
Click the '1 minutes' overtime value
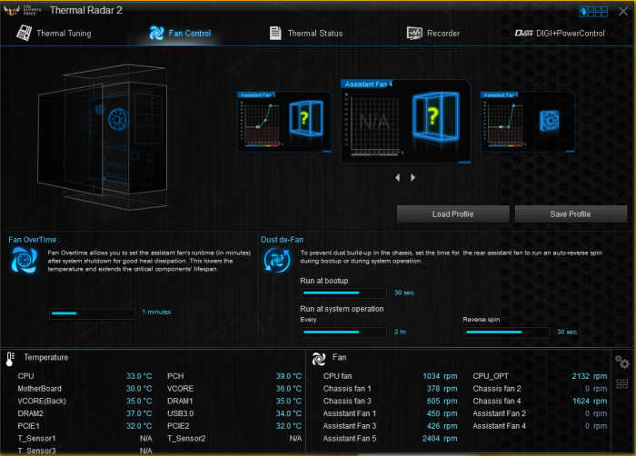(156, 312)
